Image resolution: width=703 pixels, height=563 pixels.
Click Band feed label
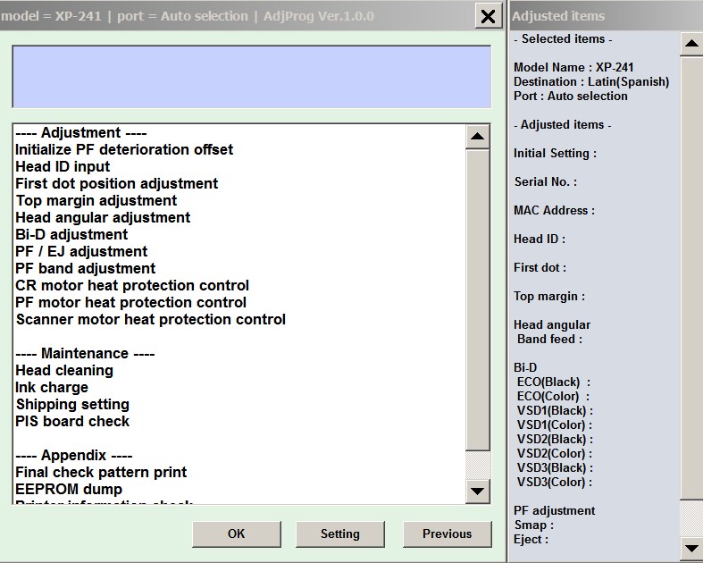pos(549,340)
